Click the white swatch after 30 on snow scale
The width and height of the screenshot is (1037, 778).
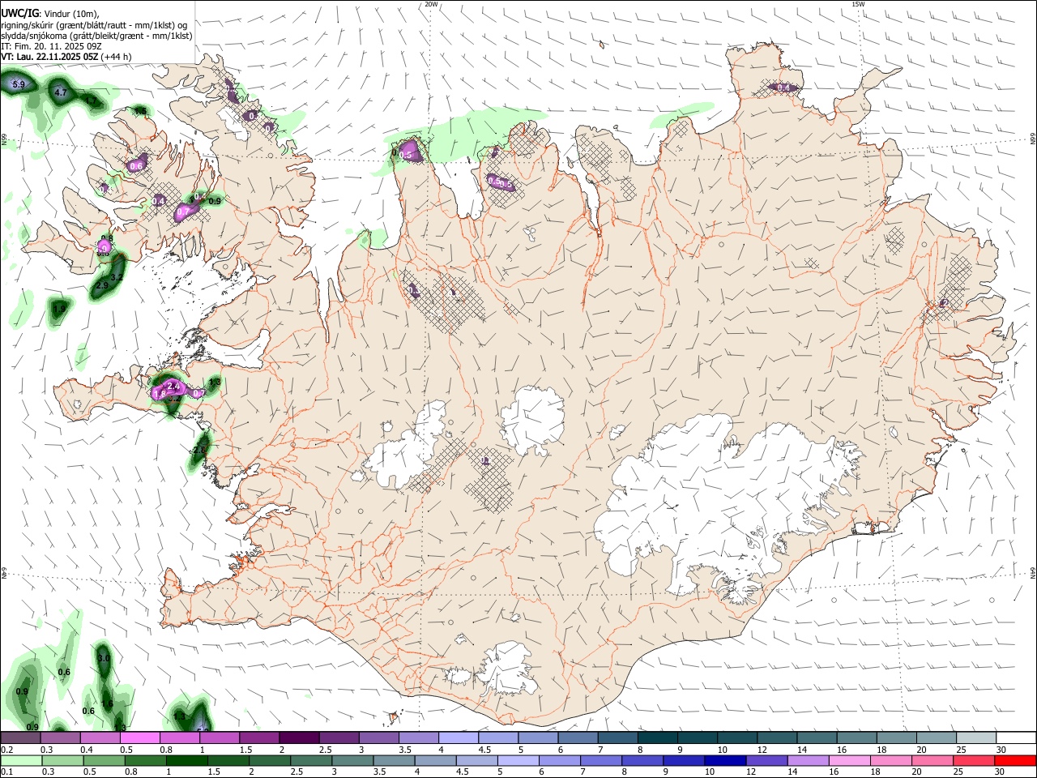1016,738
